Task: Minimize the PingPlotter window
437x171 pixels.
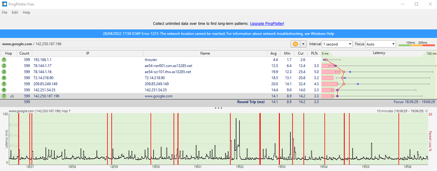Action: click(x=403, y=4)
